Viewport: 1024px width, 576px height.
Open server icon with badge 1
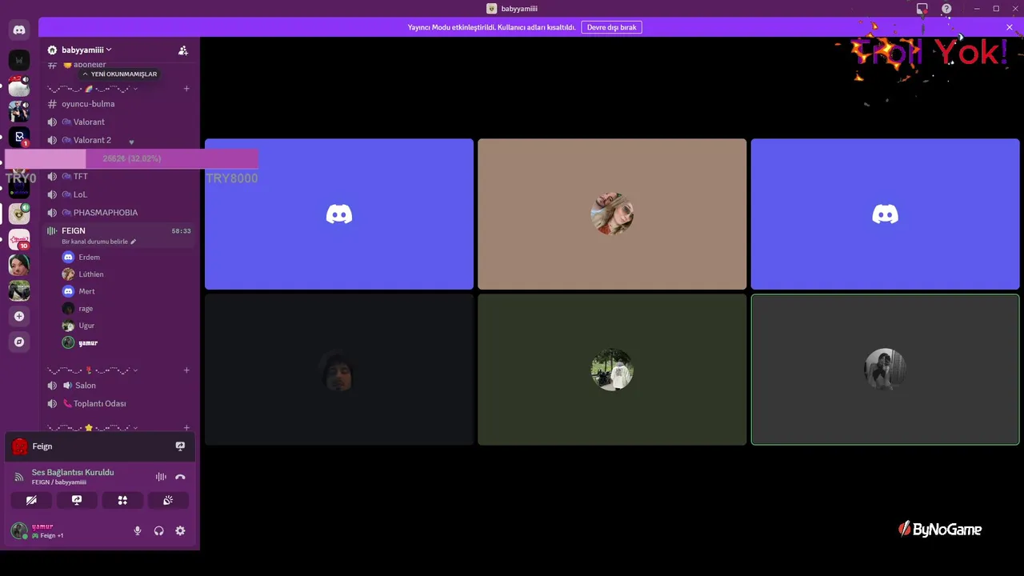click(x=19, y=138)
